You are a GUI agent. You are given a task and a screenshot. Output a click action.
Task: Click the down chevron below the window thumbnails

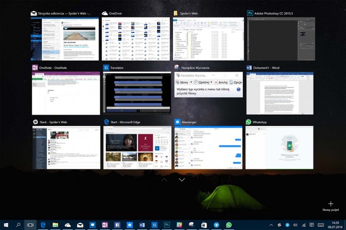pos(182,180)
